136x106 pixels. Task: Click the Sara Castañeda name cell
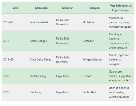(x=39, y=22)
